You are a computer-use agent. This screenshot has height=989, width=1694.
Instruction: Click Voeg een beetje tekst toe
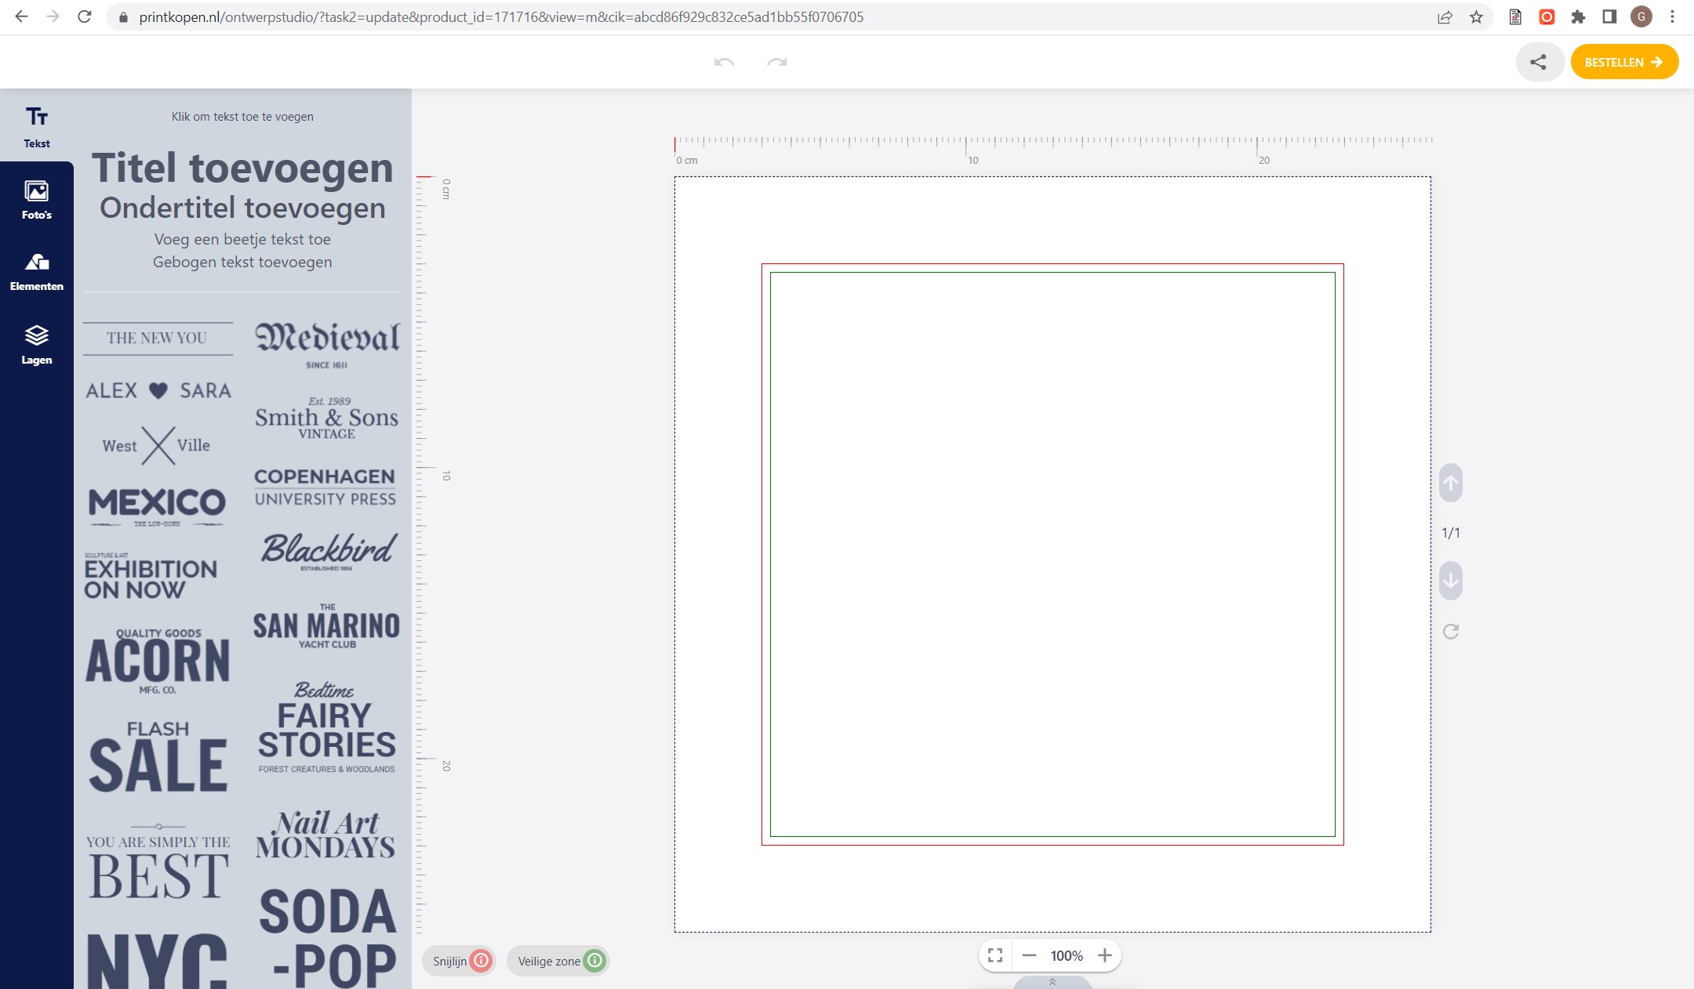tap(242, 239)
